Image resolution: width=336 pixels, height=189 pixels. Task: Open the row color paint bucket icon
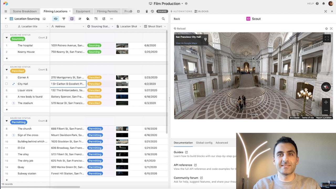coord(88,19)
